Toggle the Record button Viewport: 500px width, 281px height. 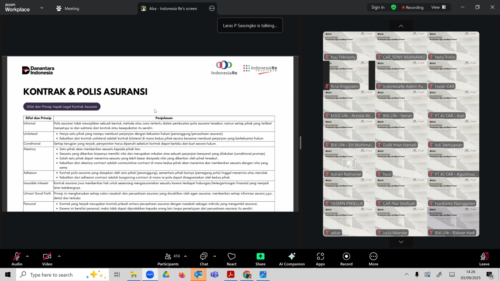pyautogui.click(x=346, y=259)
